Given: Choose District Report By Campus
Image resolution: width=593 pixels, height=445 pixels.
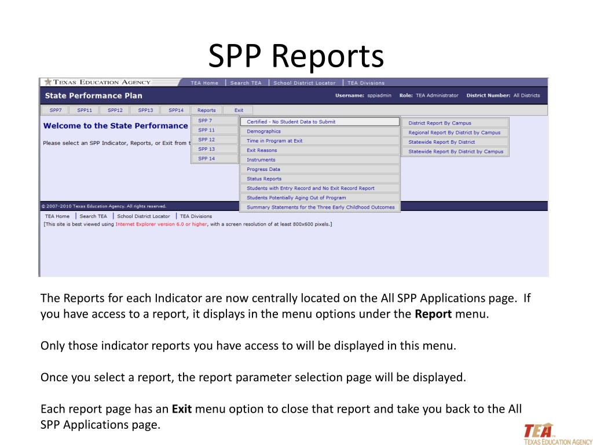Looking at the screenshot, I should coord(455,123).
